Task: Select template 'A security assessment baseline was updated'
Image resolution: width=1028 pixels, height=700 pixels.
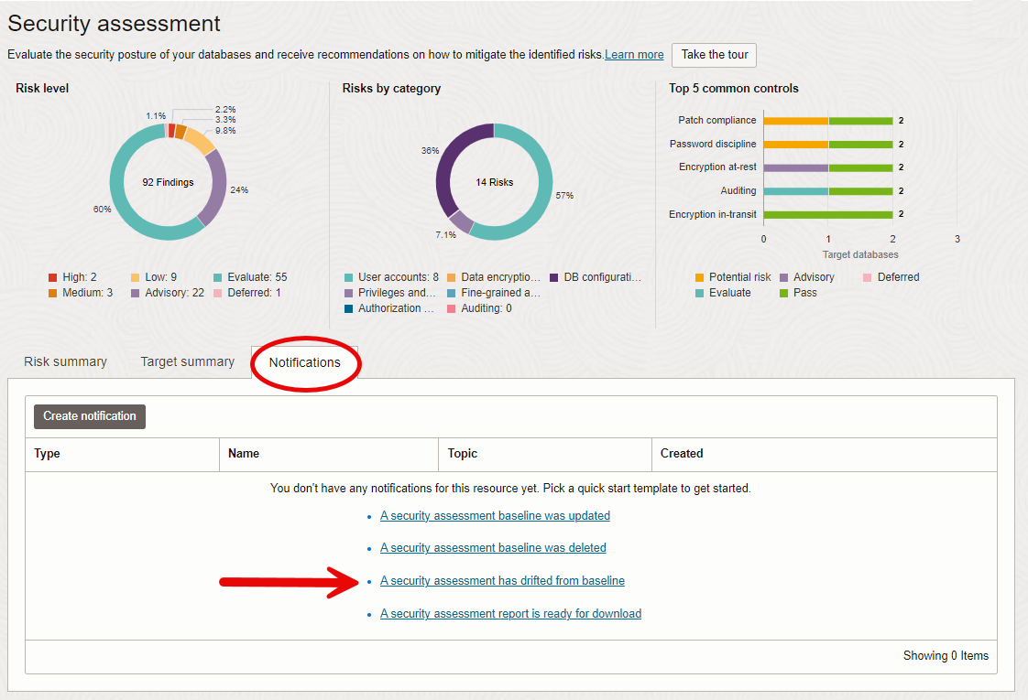Action: coord(495,515)
